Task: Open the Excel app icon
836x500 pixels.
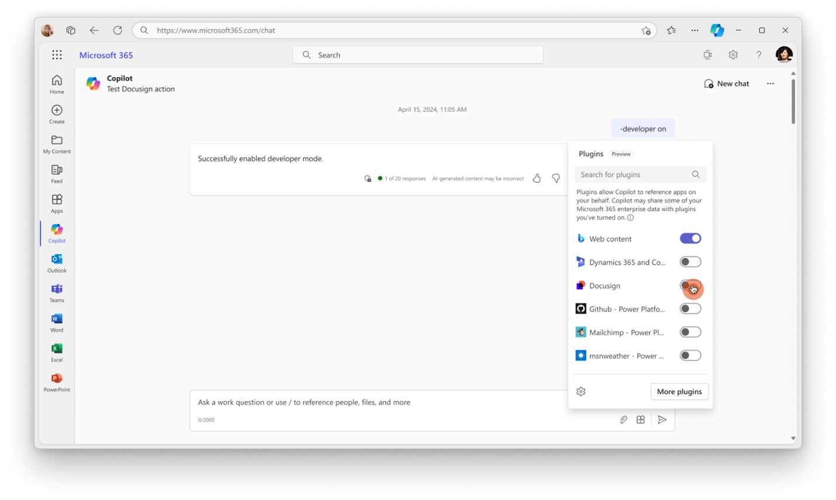Action: (56, 352)
